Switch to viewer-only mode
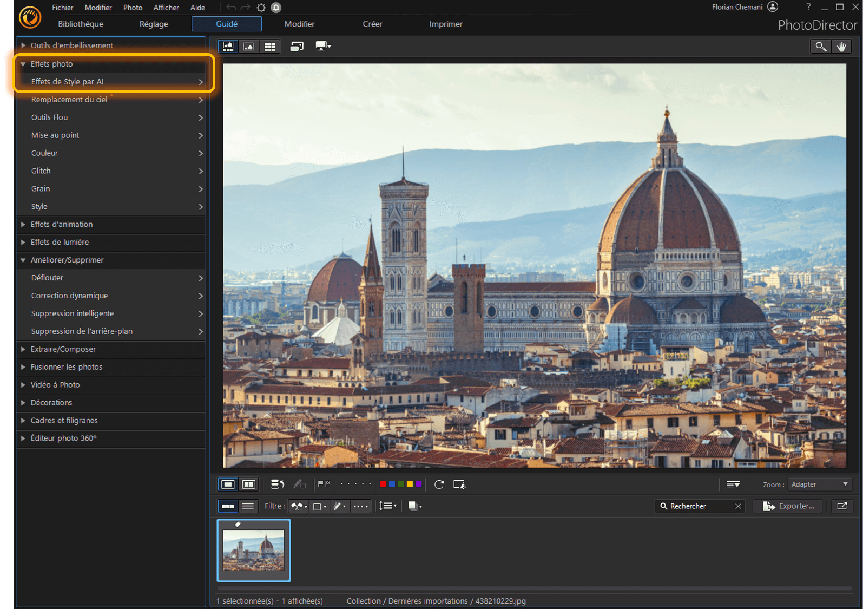This screenshot has width=863, height=609. [x=249, y=47]
